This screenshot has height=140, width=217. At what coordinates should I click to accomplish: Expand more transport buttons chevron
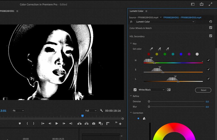116,122
